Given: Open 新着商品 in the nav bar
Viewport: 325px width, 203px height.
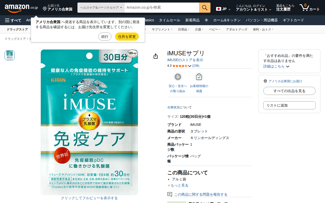Looking at the screenshot, I should click(192, 20).
